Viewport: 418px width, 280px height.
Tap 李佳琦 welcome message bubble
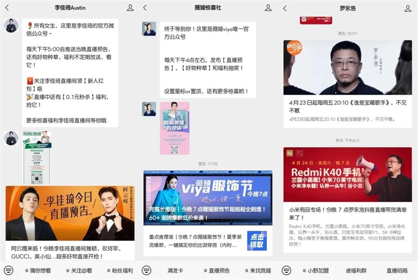(70, 73)
